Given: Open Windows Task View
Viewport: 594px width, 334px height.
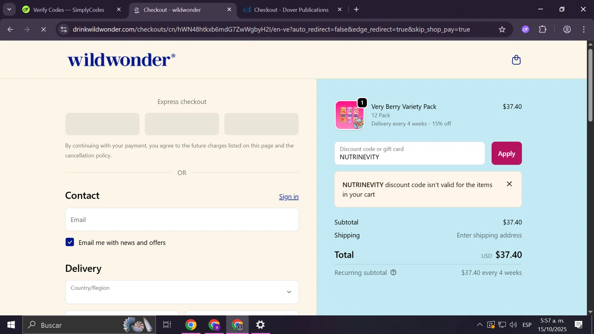Looking at the screenshot, I should [x=167, y=325].
